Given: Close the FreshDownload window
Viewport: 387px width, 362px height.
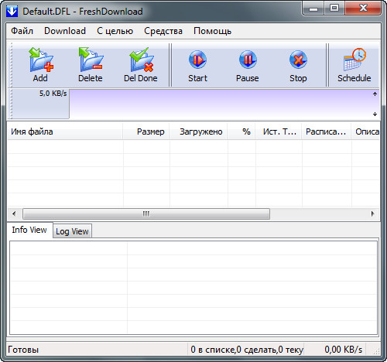Looking at the screenshot, I should [363, 9].
